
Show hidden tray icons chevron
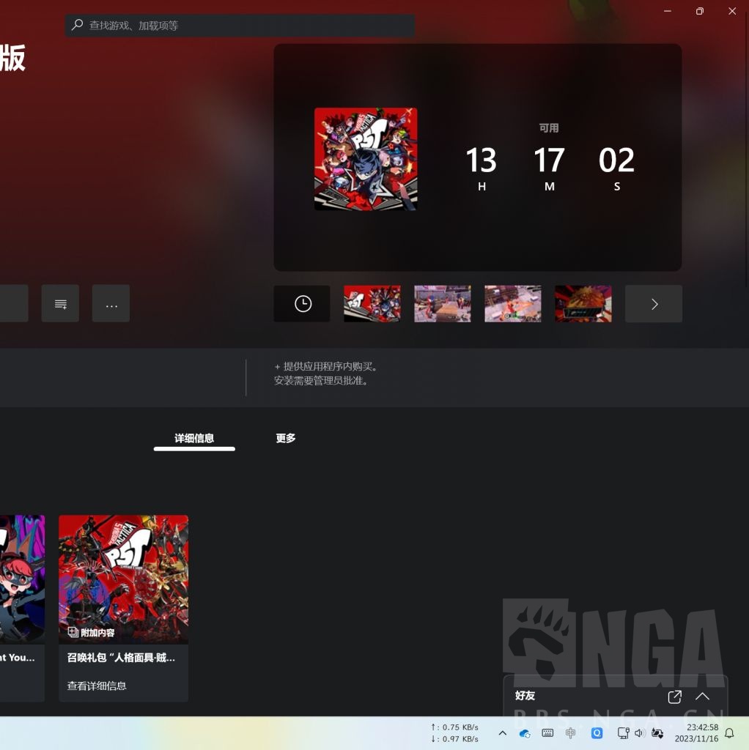coord(503,732)
